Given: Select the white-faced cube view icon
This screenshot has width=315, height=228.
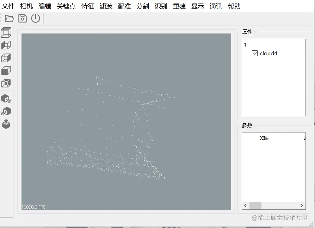Looking at the screenshot, I should tap(6, 58).
